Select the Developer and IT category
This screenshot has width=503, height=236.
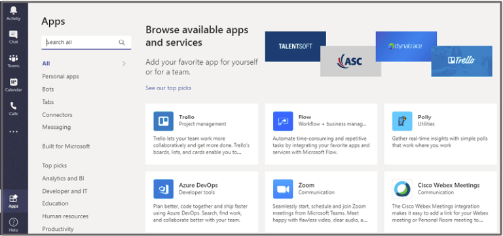click(64, 191)
